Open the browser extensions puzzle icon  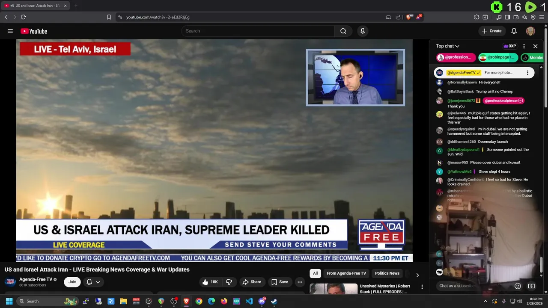[x=477, y=17]
